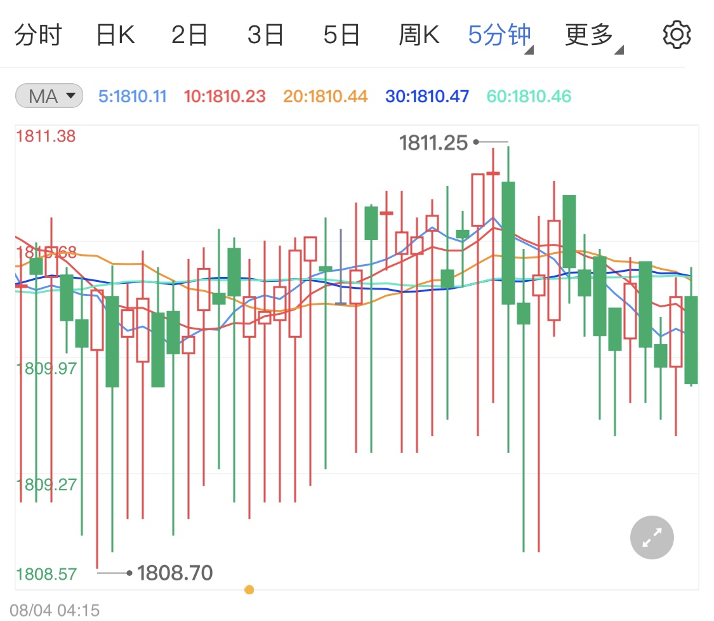Viewport: 714px width, 621px height.
Task: Click the MA20 value 20:1810.44
Action: [325, 96]
